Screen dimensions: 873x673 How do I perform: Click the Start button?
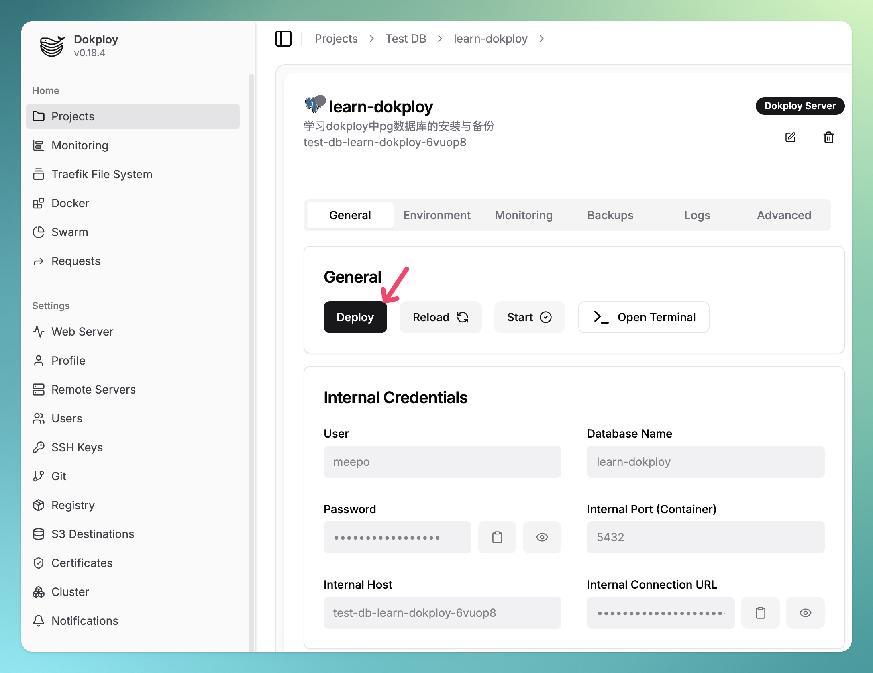(530, 317)
